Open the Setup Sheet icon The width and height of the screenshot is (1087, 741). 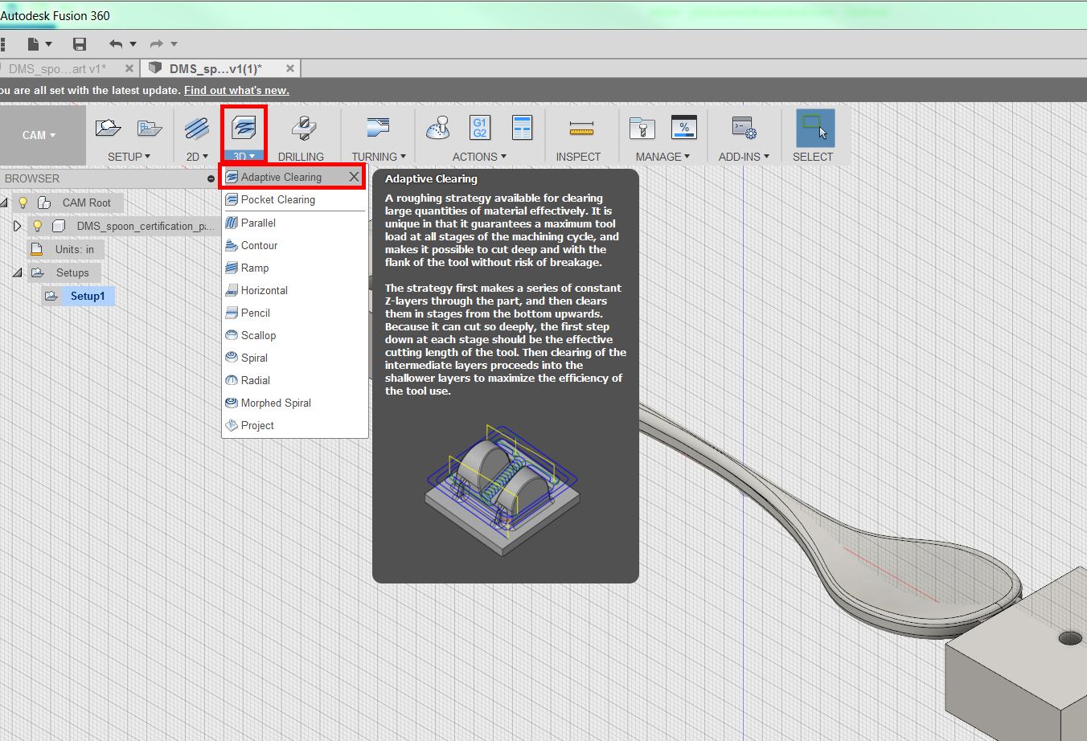[522, 129]
